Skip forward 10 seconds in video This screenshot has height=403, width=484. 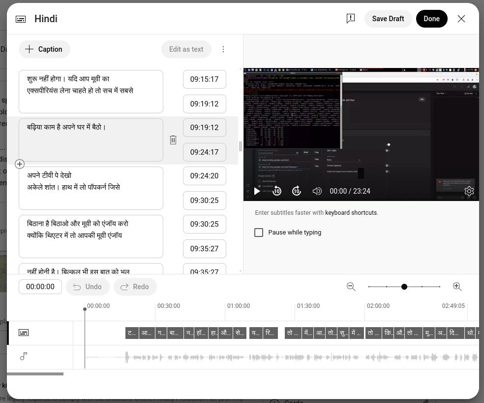coord(297,191)
